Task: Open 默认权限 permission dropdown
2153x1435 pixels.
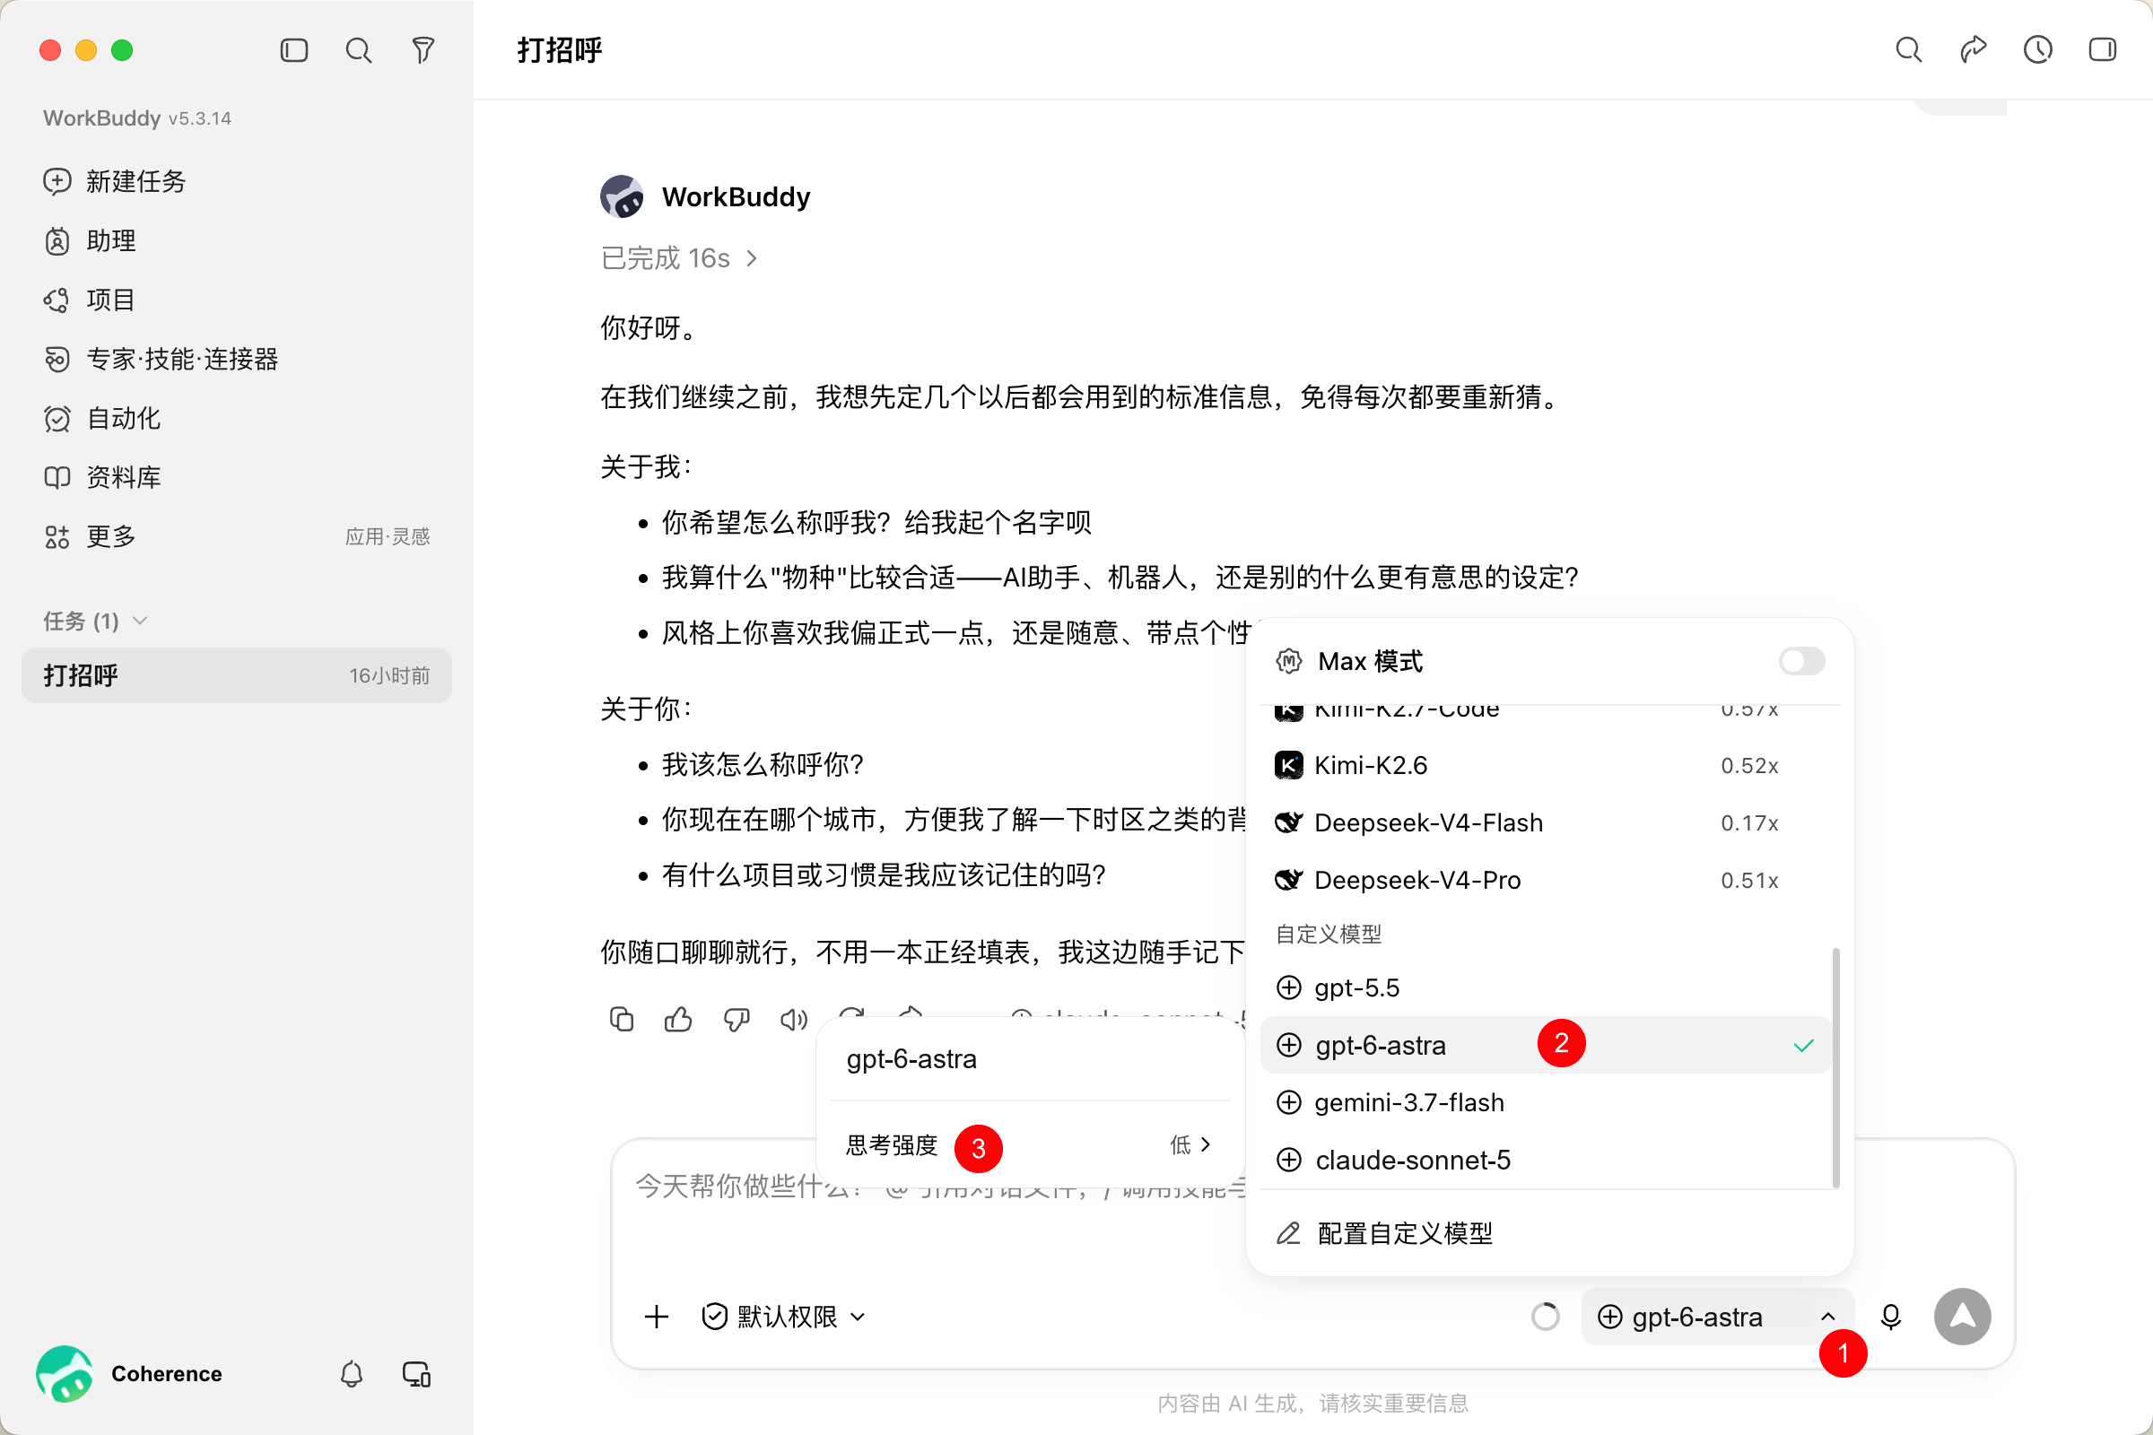Action: (x=783, y=1317)
